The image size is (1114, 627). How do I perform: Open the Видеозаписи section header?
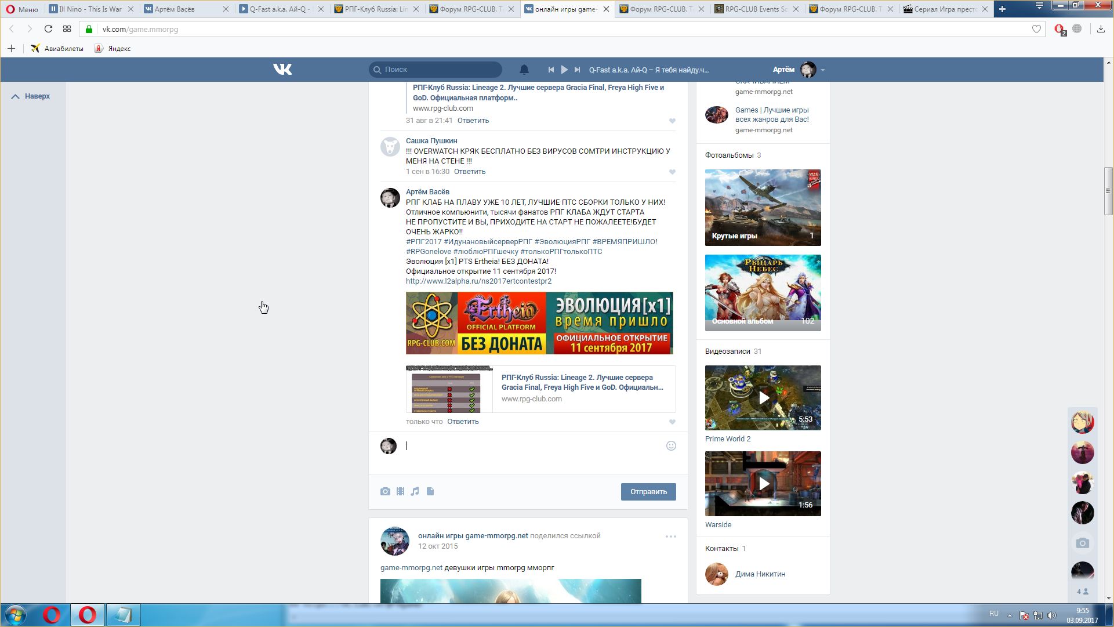728,351
